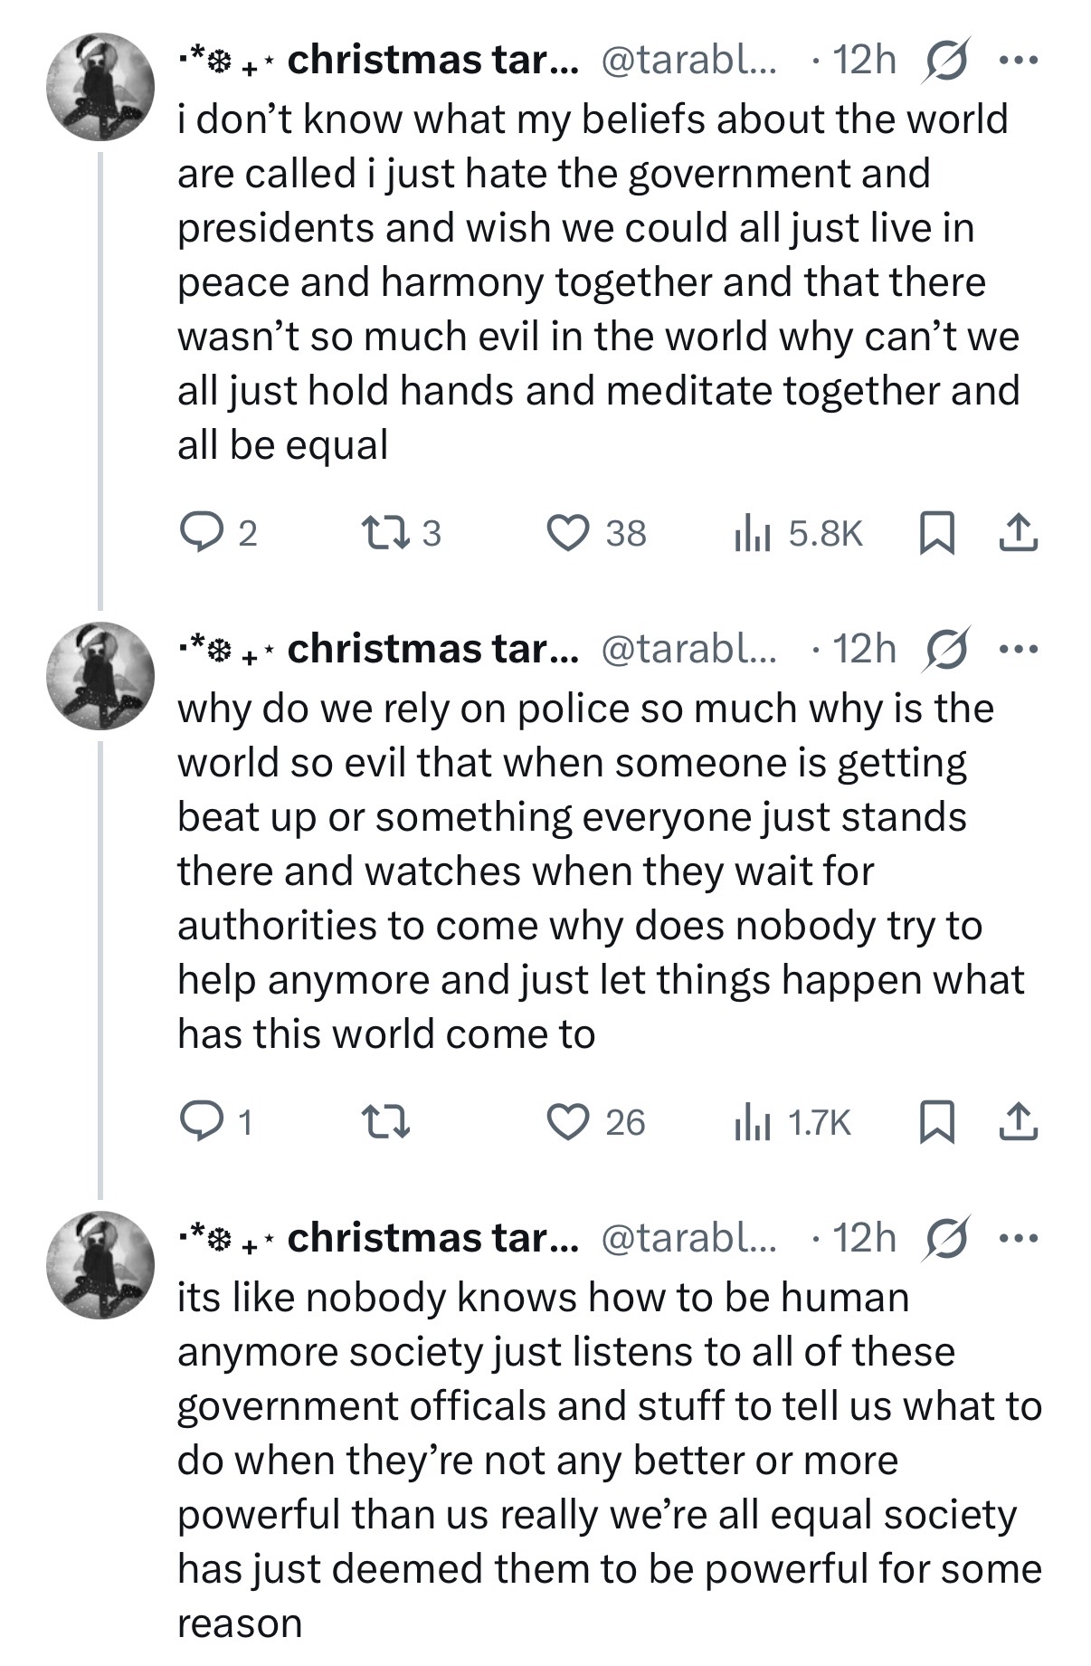
Task: Open @tarabl handle on second tweet
Action: [x=688, y=650]
